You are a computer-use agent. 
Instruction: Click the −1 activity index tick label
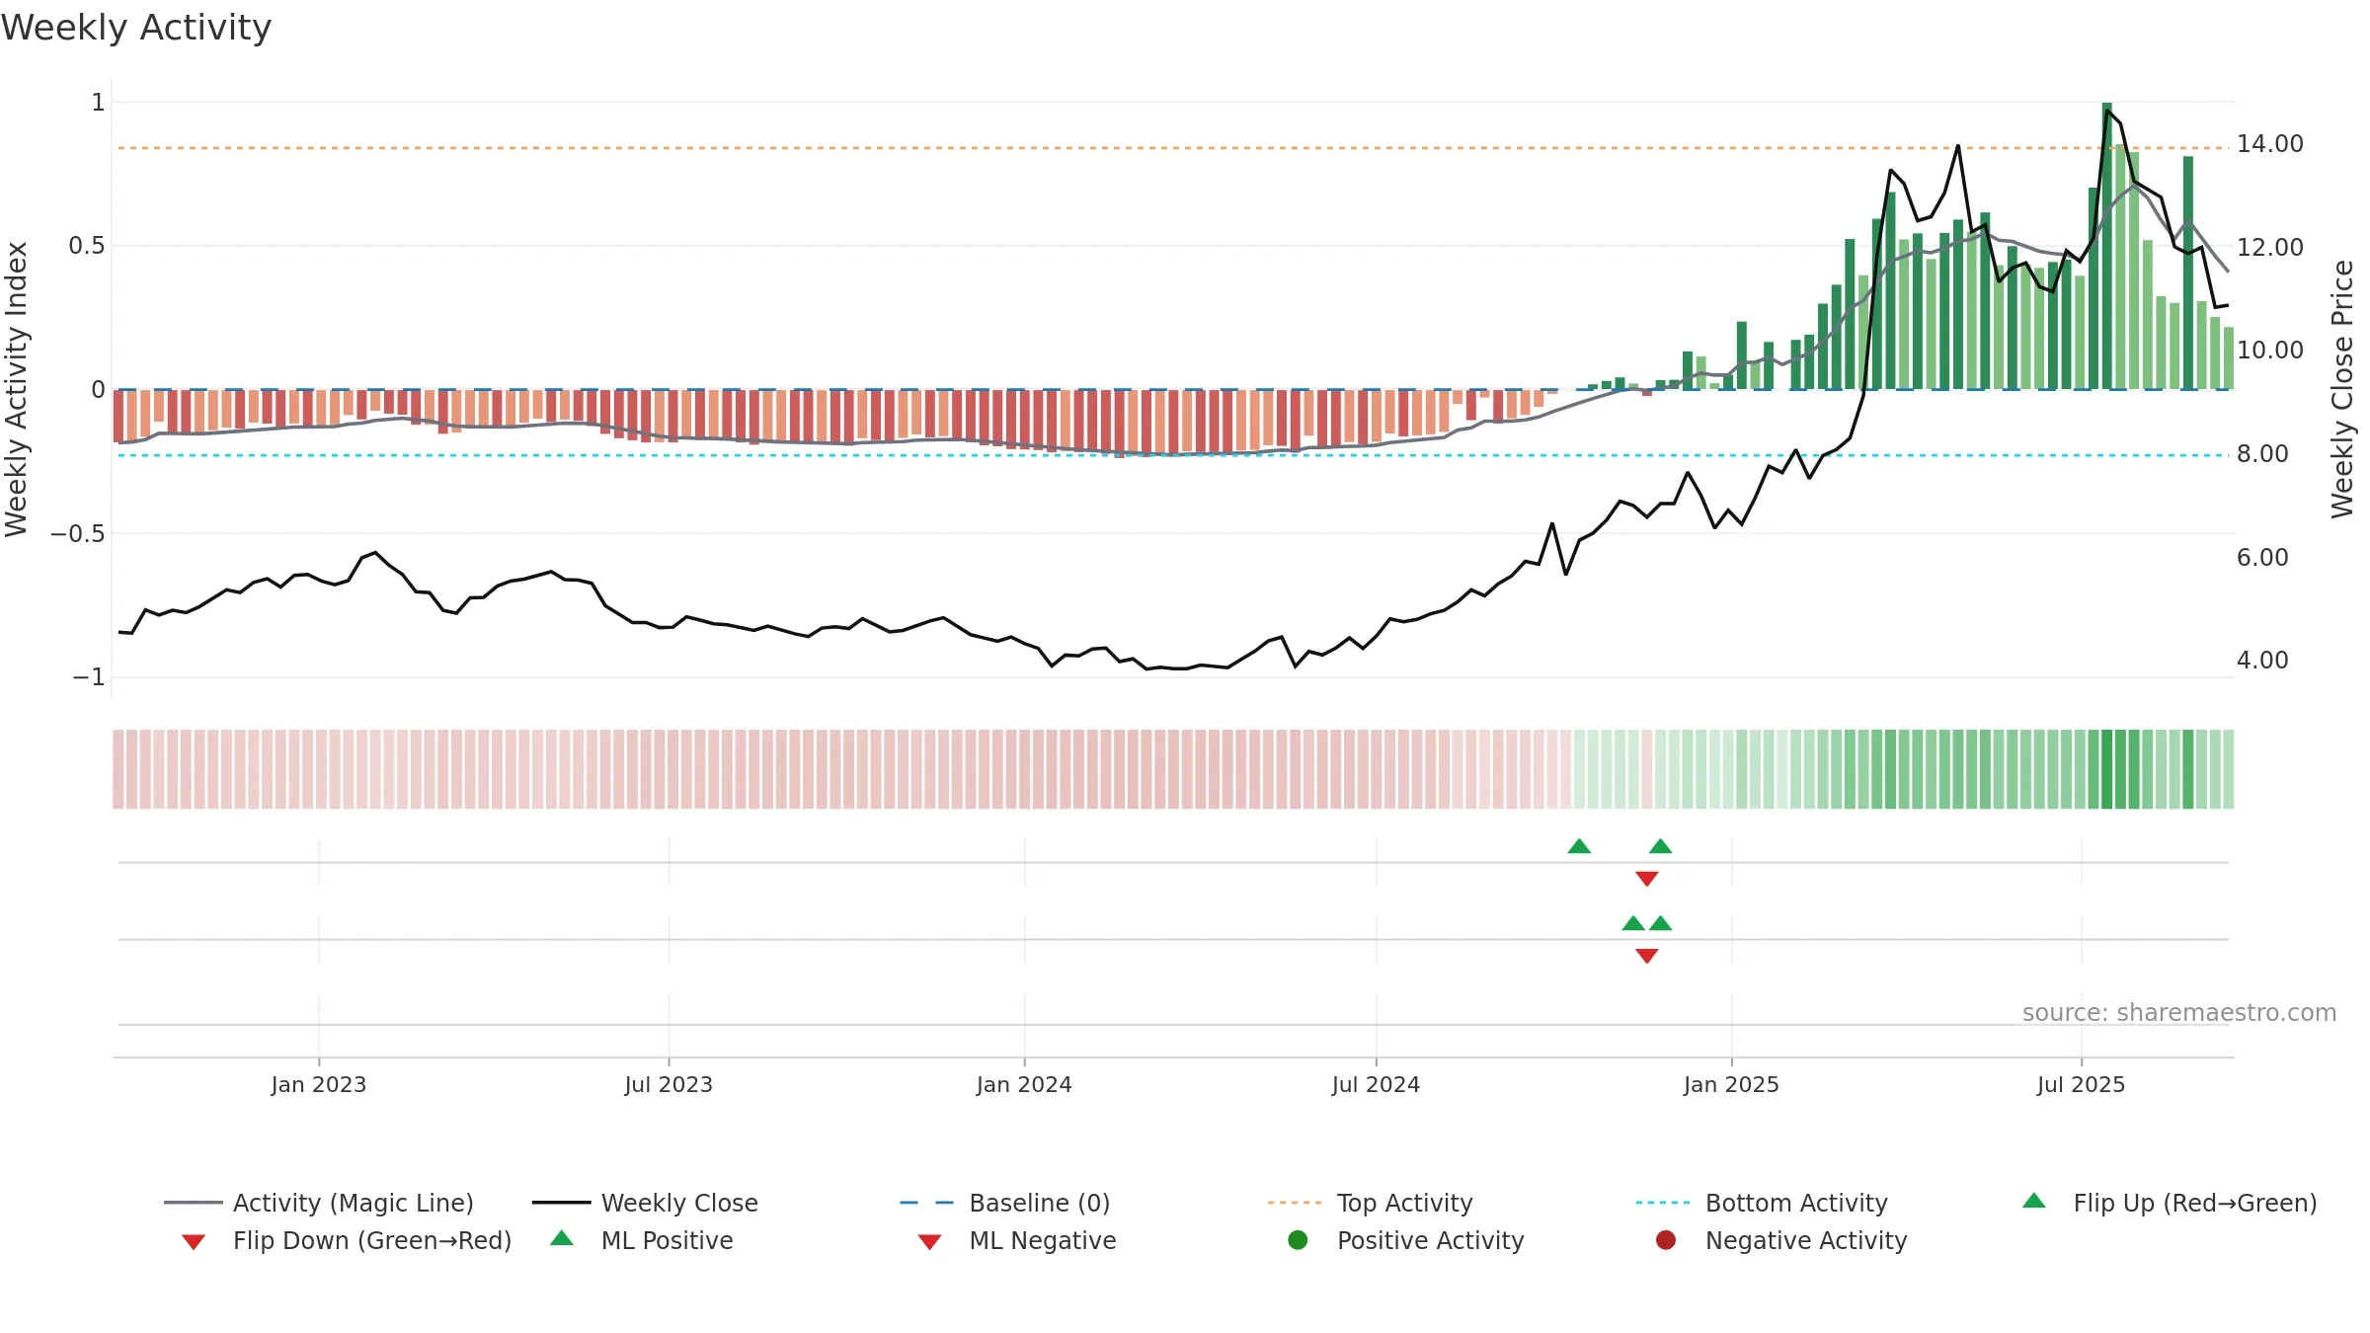pyautogui.click(x=88, y=677)
